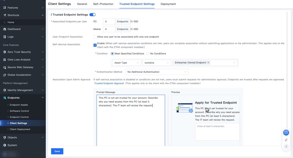
Task: Click the Features grid icon
Action: pos(4,8)
